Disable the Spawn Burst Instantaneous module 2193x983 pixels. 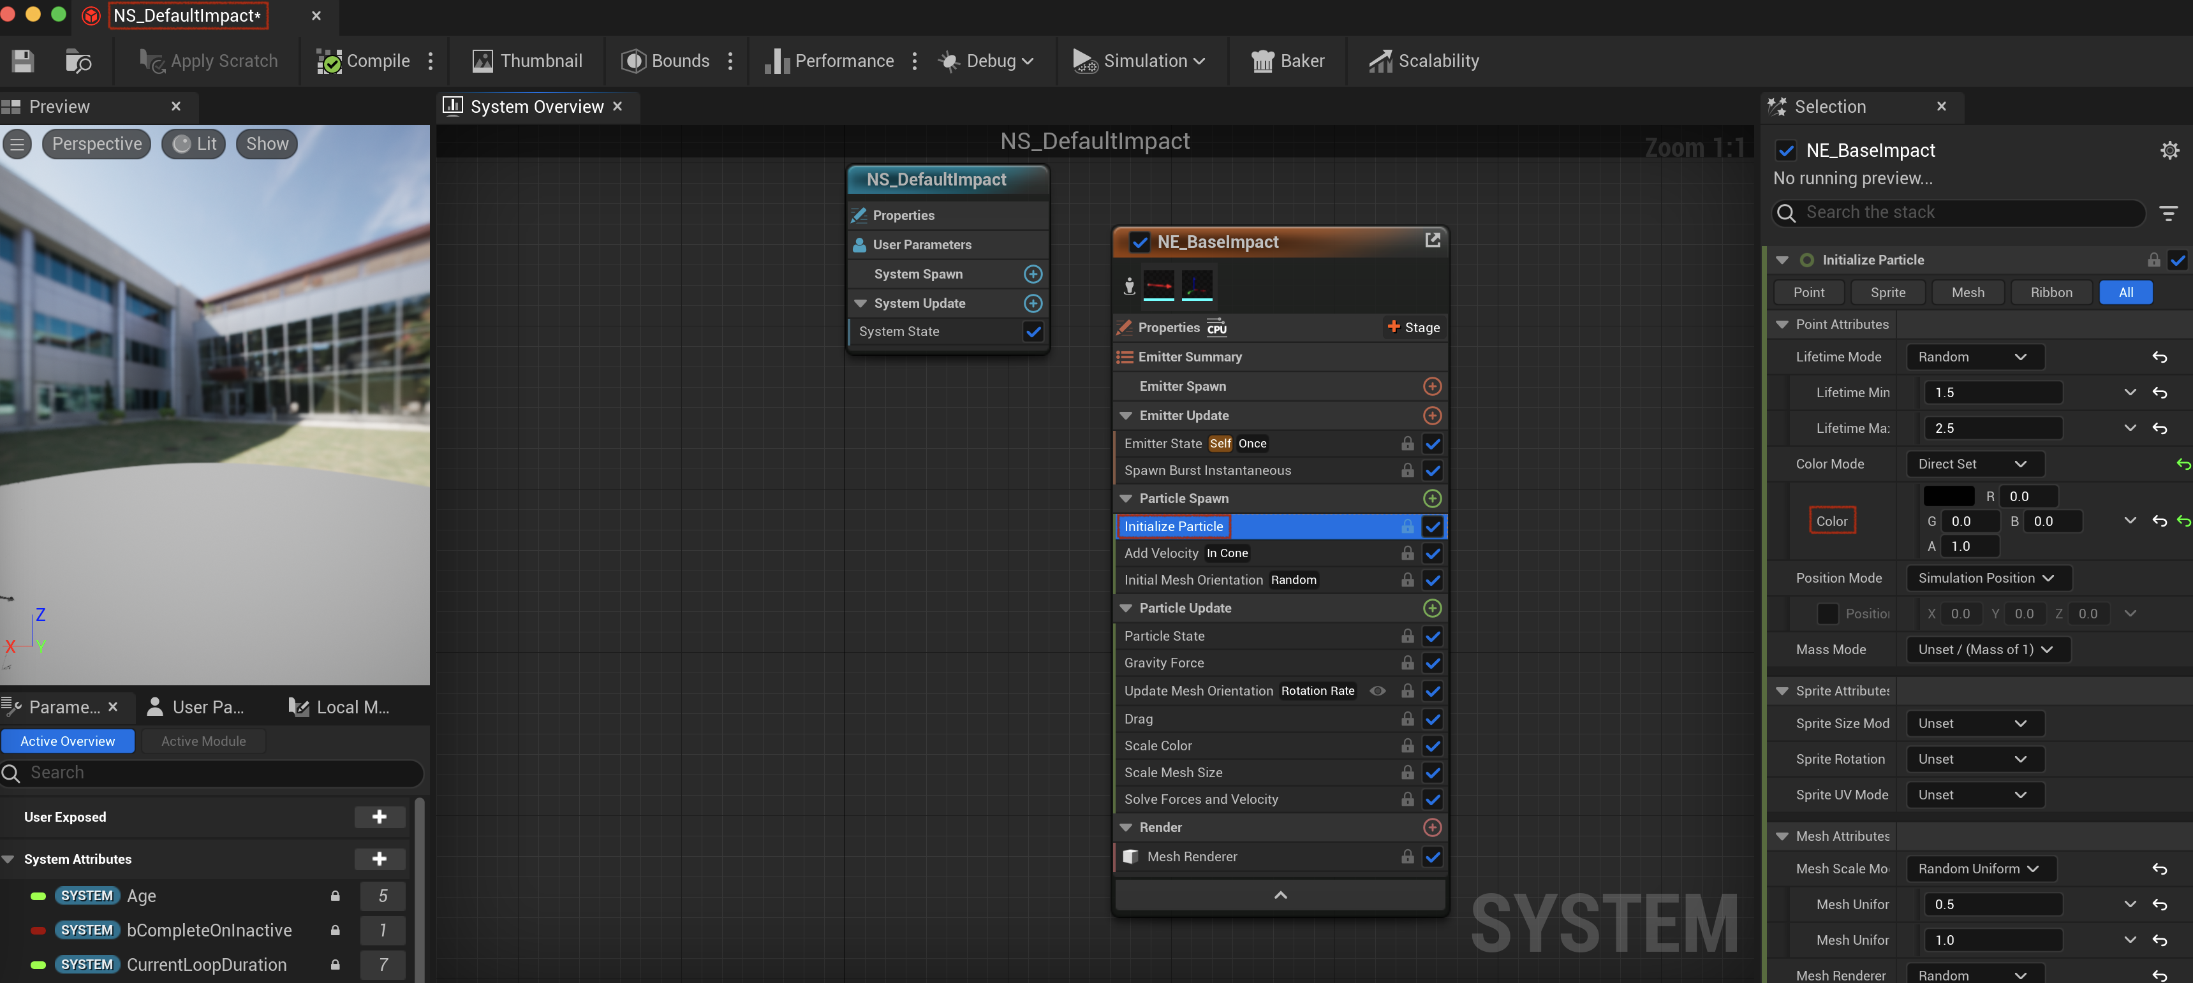point(1433,470)
